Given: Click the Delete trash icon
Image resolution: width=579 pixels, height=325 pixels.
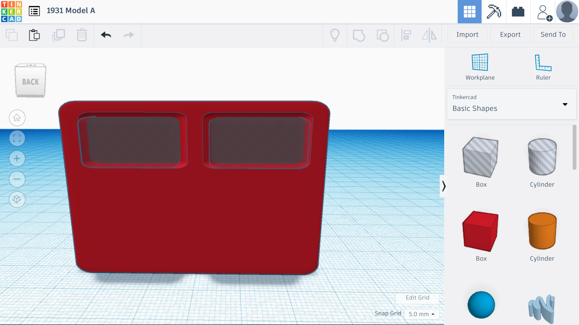Looking at the screenshot, I should point(82,35).
